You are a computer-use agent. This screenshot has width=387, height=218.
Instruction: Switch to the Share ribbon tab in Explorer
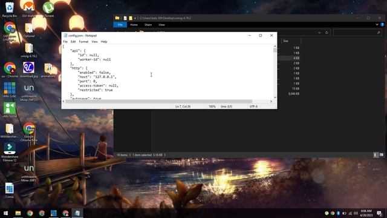tap(148, 25)
